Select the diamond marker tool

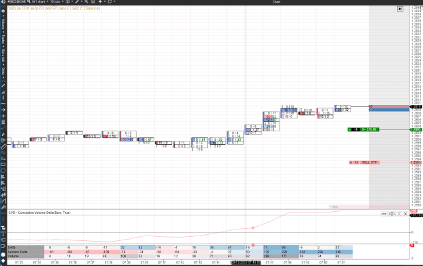coord(3,261)
